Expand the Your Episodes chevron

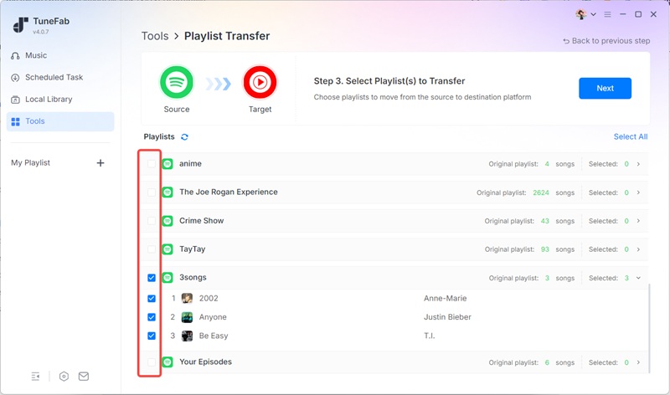click(x=638, y=362)
